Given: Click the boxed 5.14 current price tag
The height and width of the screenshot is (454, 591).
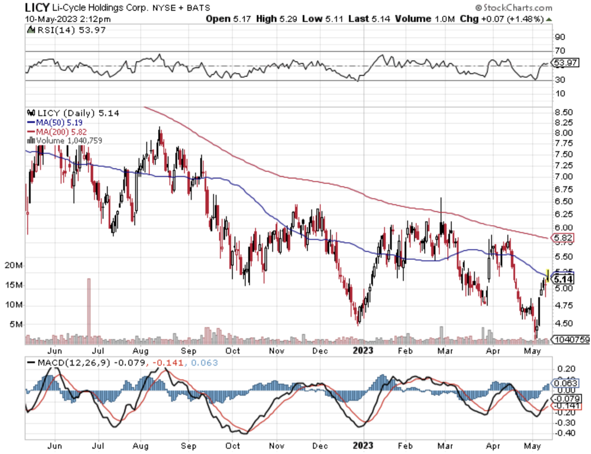Looking at the screenshot, I should click(563, 280).
